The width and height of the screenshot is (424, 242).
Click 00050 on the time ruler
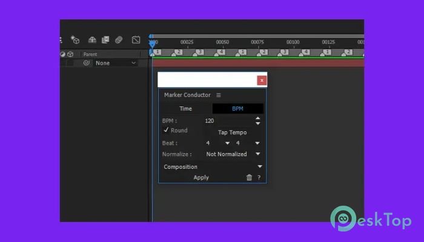pos(222,42)
